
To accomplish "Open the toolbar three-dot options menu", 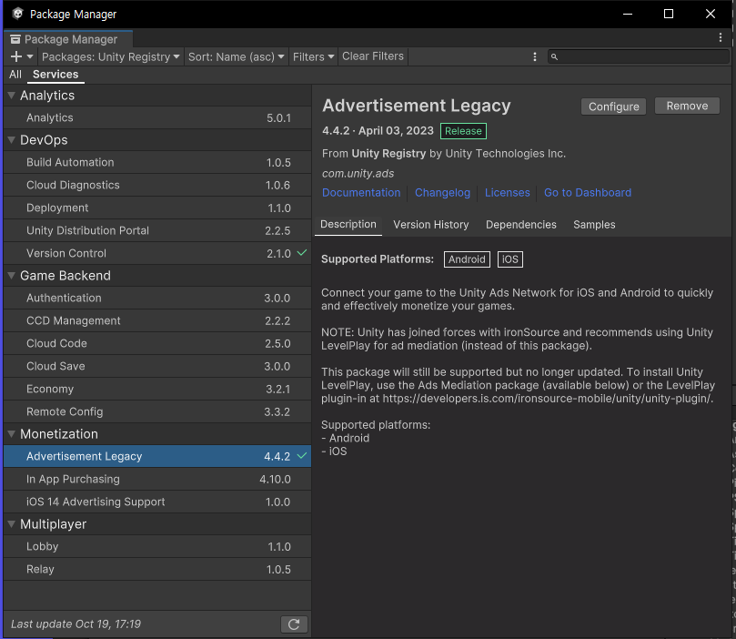I will (535, 56).
